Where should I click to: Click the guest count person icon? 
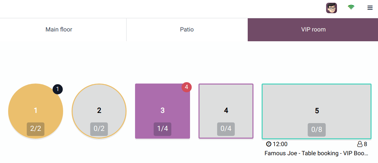click(x=360, y=144)
